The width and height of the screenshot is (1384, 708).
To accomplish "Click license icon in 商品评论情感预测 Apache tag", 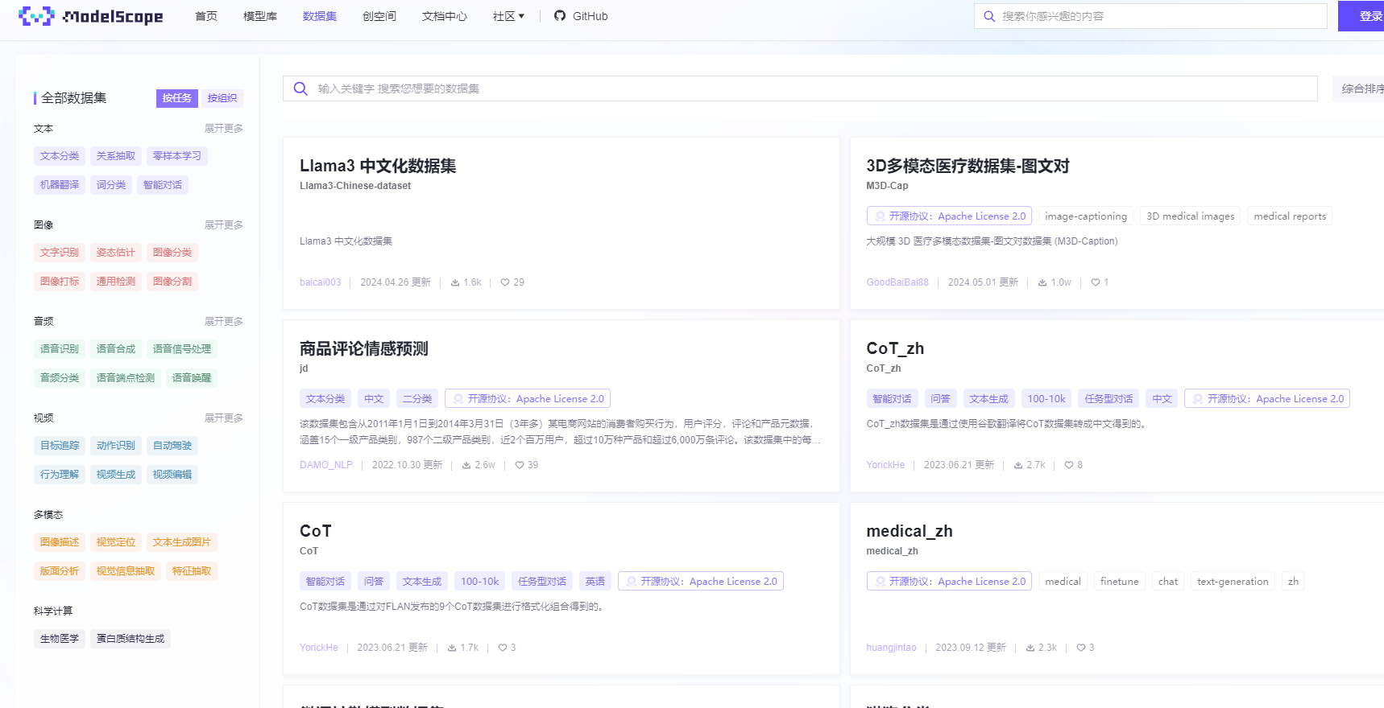I will (x=458, y=399).
